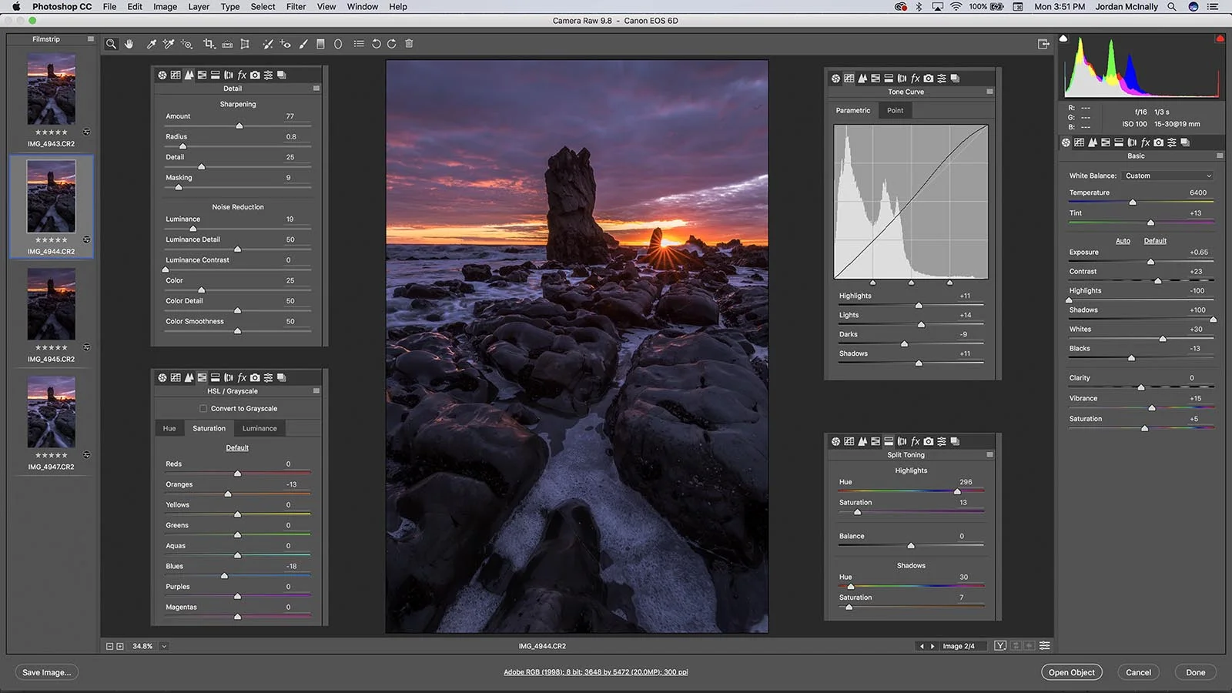Open HSL / Grayscale panel flyout menu
This screenshot has width=1232, height=693.
[316, 391]
